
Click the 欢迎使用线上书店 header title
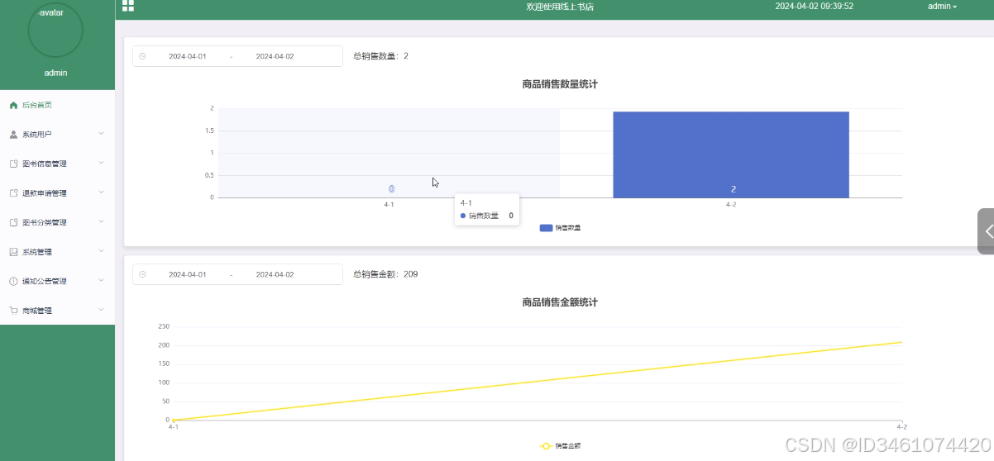coord(560,7)
